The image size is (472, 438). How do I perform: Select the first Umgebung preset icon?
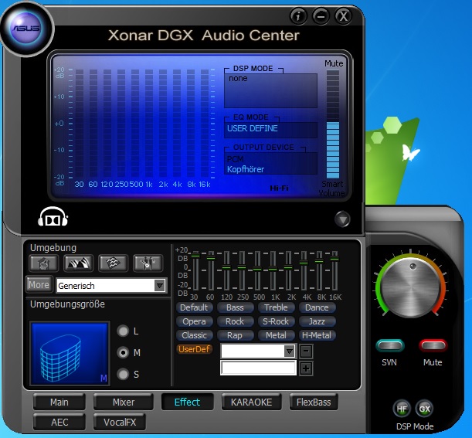click(44, 263)
